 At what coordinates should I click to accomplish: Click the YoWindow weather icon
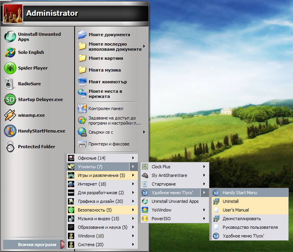pos(145,210)
